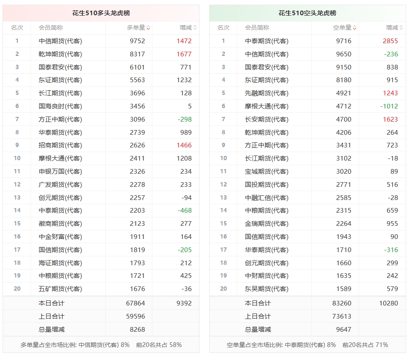Click 五矿期货(代客) row name

point(60,289)
